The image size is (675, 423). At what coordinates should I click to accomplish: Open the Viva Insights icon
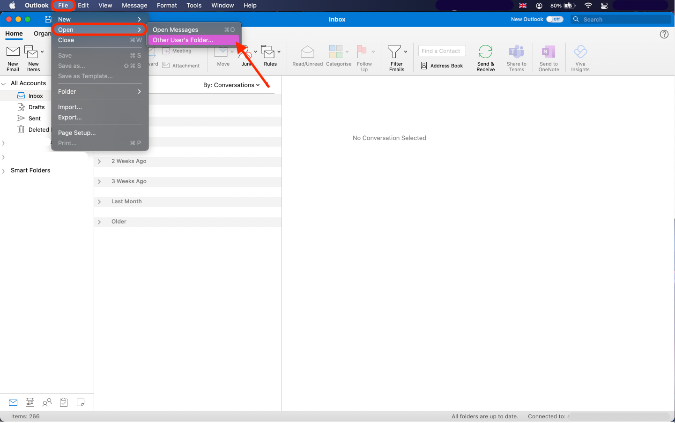(580, 52)
